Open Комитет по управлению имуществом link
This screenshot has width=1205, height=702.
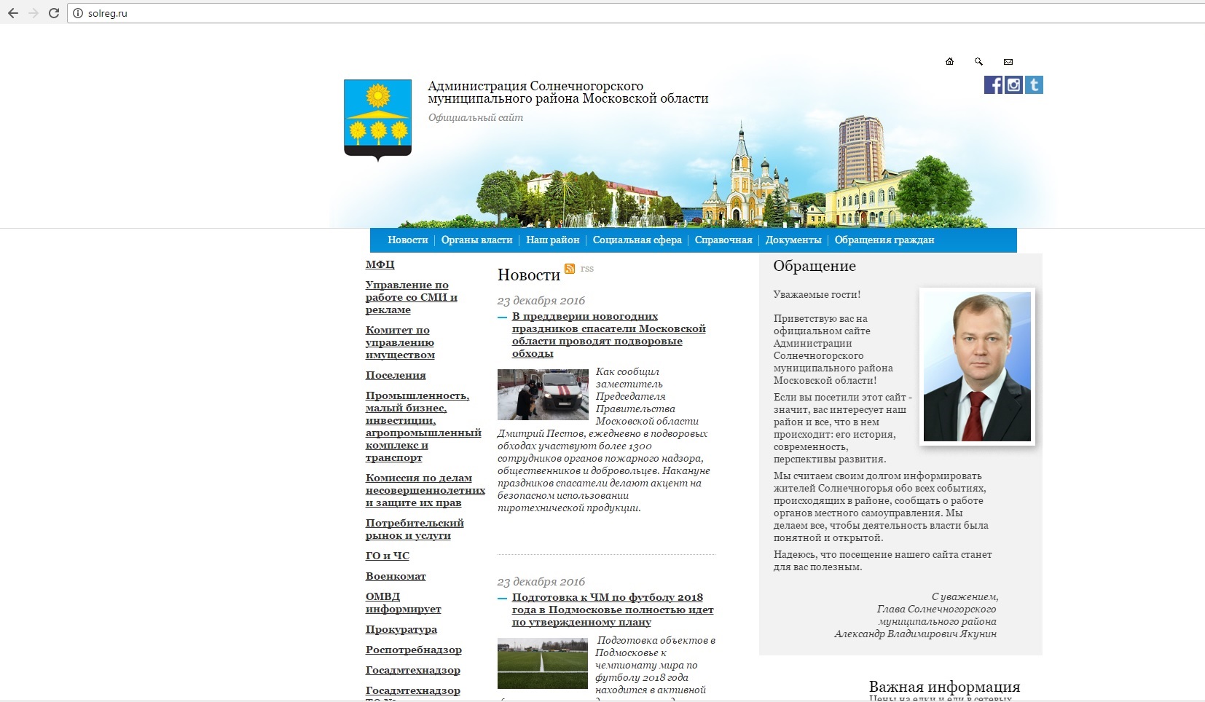[x=400, y=342]
